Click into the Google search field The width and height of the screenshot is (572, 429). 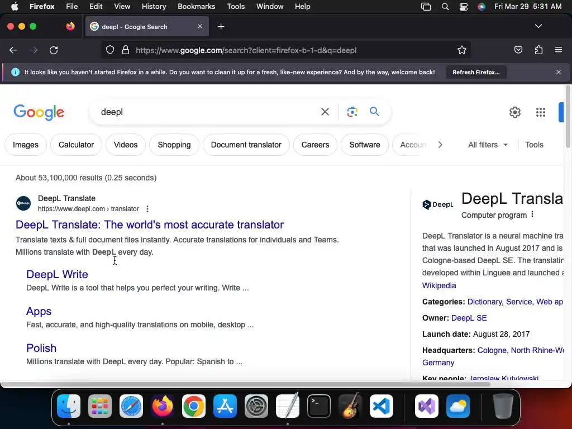[x=208, y=112]
